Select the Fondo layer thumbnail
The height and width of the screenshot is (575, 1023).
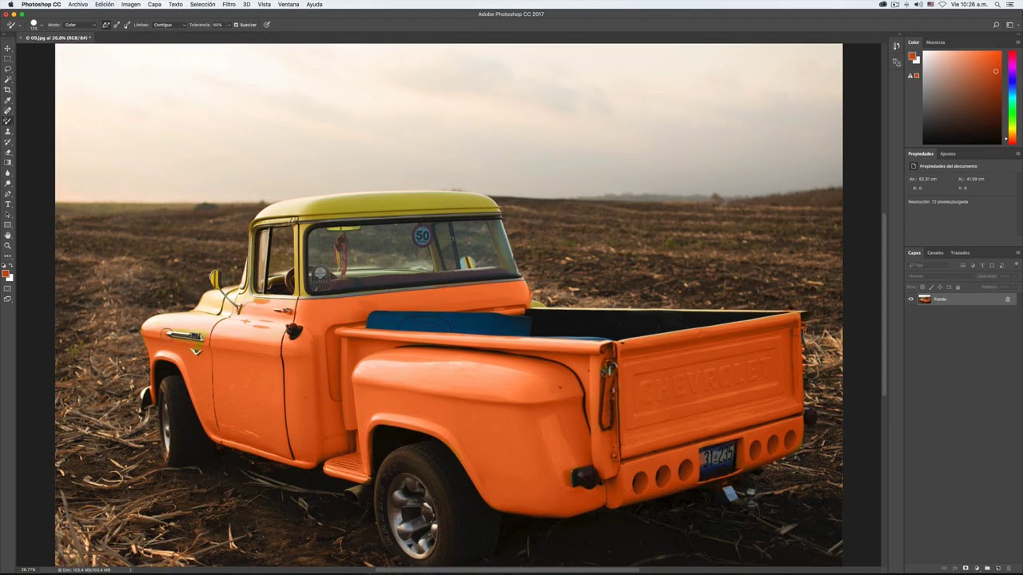(x=925, y=299)
